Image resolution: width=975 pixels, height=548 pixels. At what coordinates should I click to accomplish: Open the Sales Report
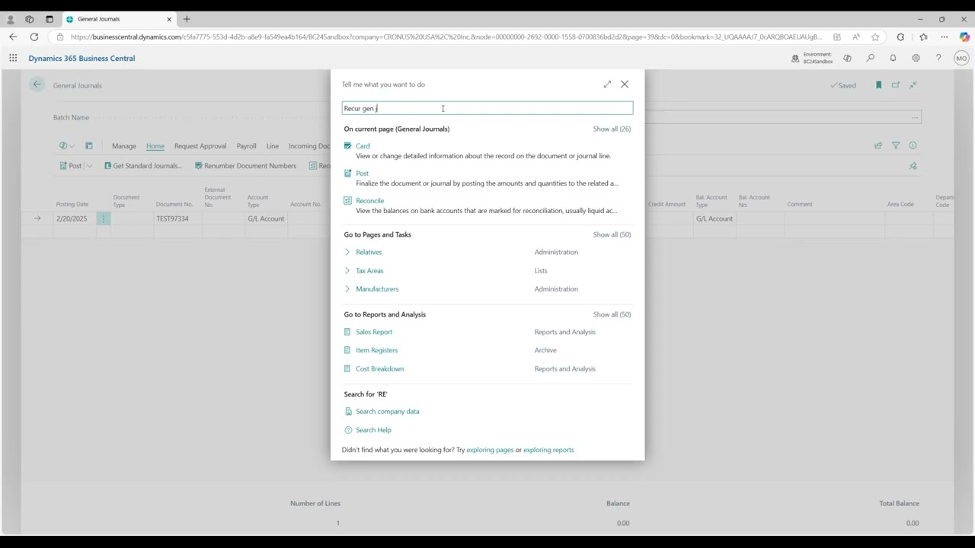tap(374, 332)
